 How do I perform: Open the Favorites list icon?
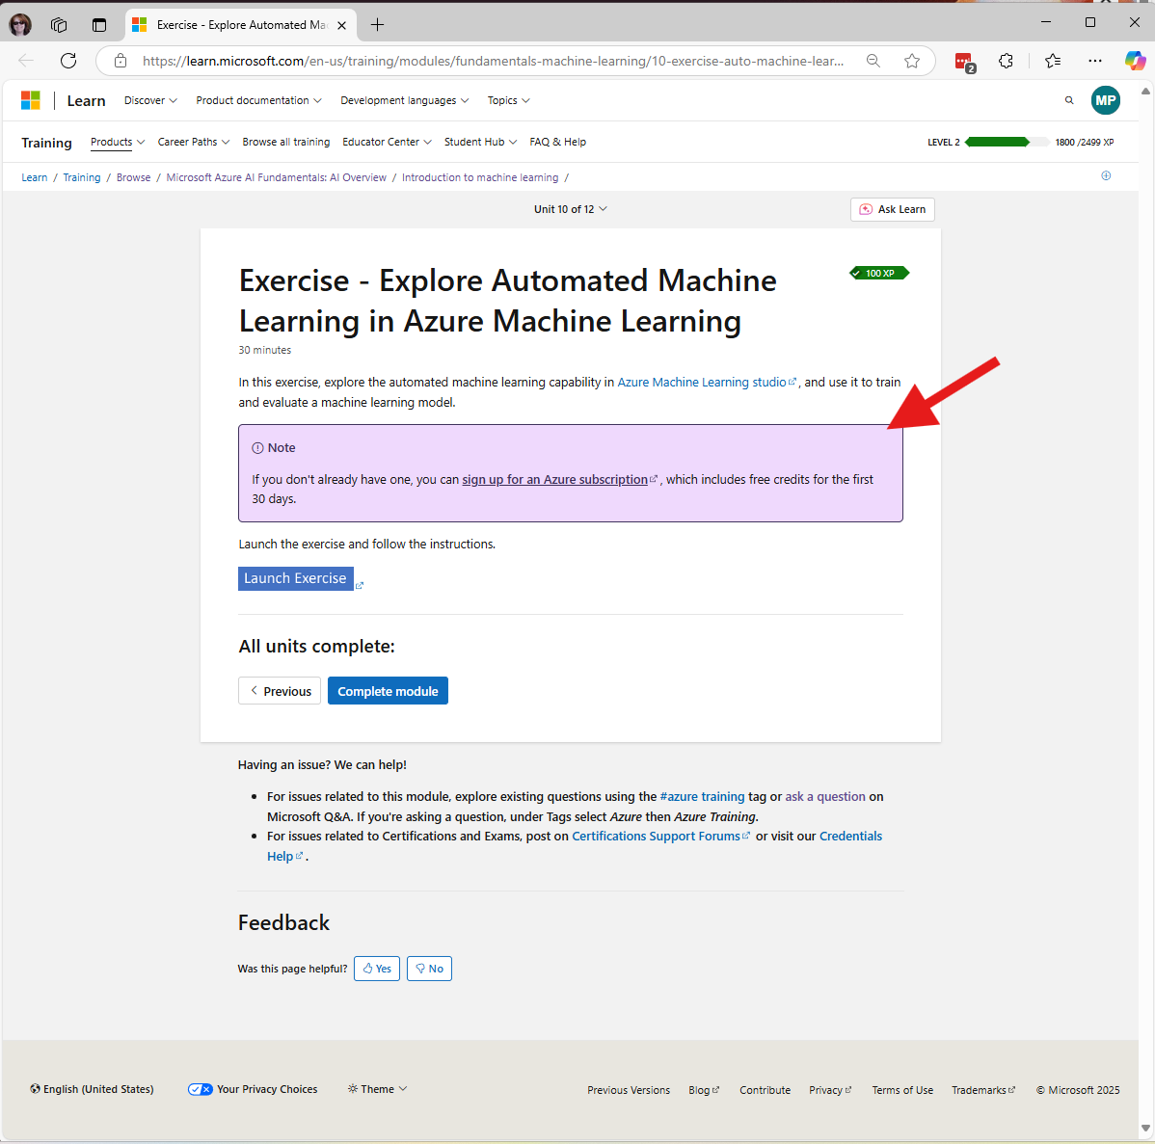(1053, 61)
